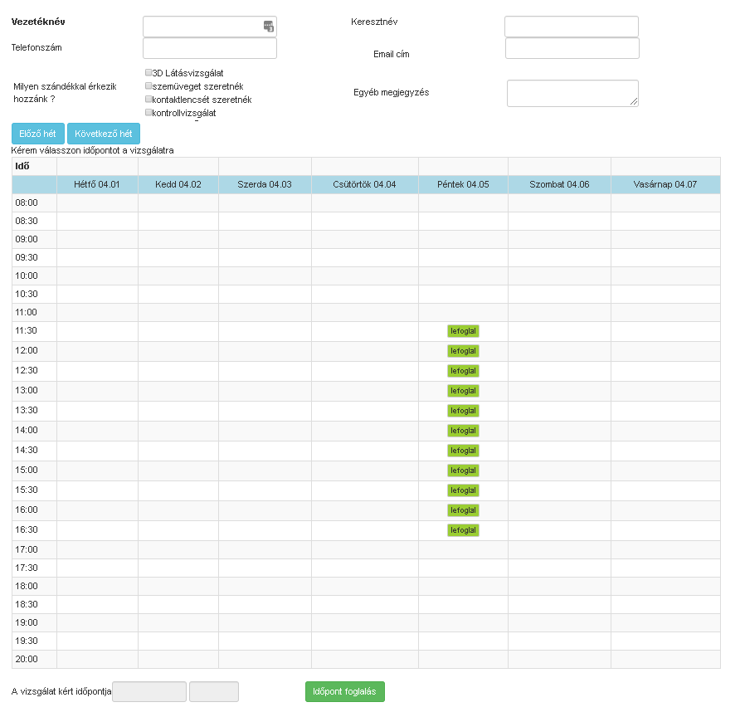This screenshot has height=712, width=745.
Task: Submit with Időpont foglalás button
Action: [345, 691]
